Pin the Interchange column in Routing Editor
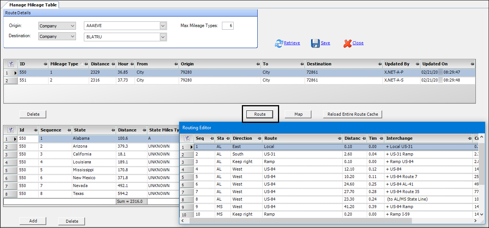 (469, 138)
